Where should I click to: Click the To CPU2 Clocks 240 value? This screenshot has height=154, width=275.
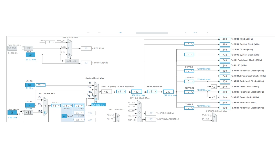point(225,49)
